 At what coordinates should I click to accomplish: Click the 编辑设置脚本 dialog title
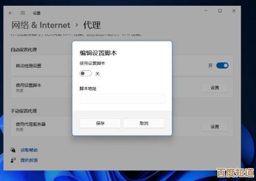click(98, 53)
